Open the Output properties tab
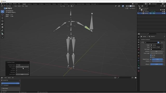This screenshot has height=93, width=166. (139, 42)
